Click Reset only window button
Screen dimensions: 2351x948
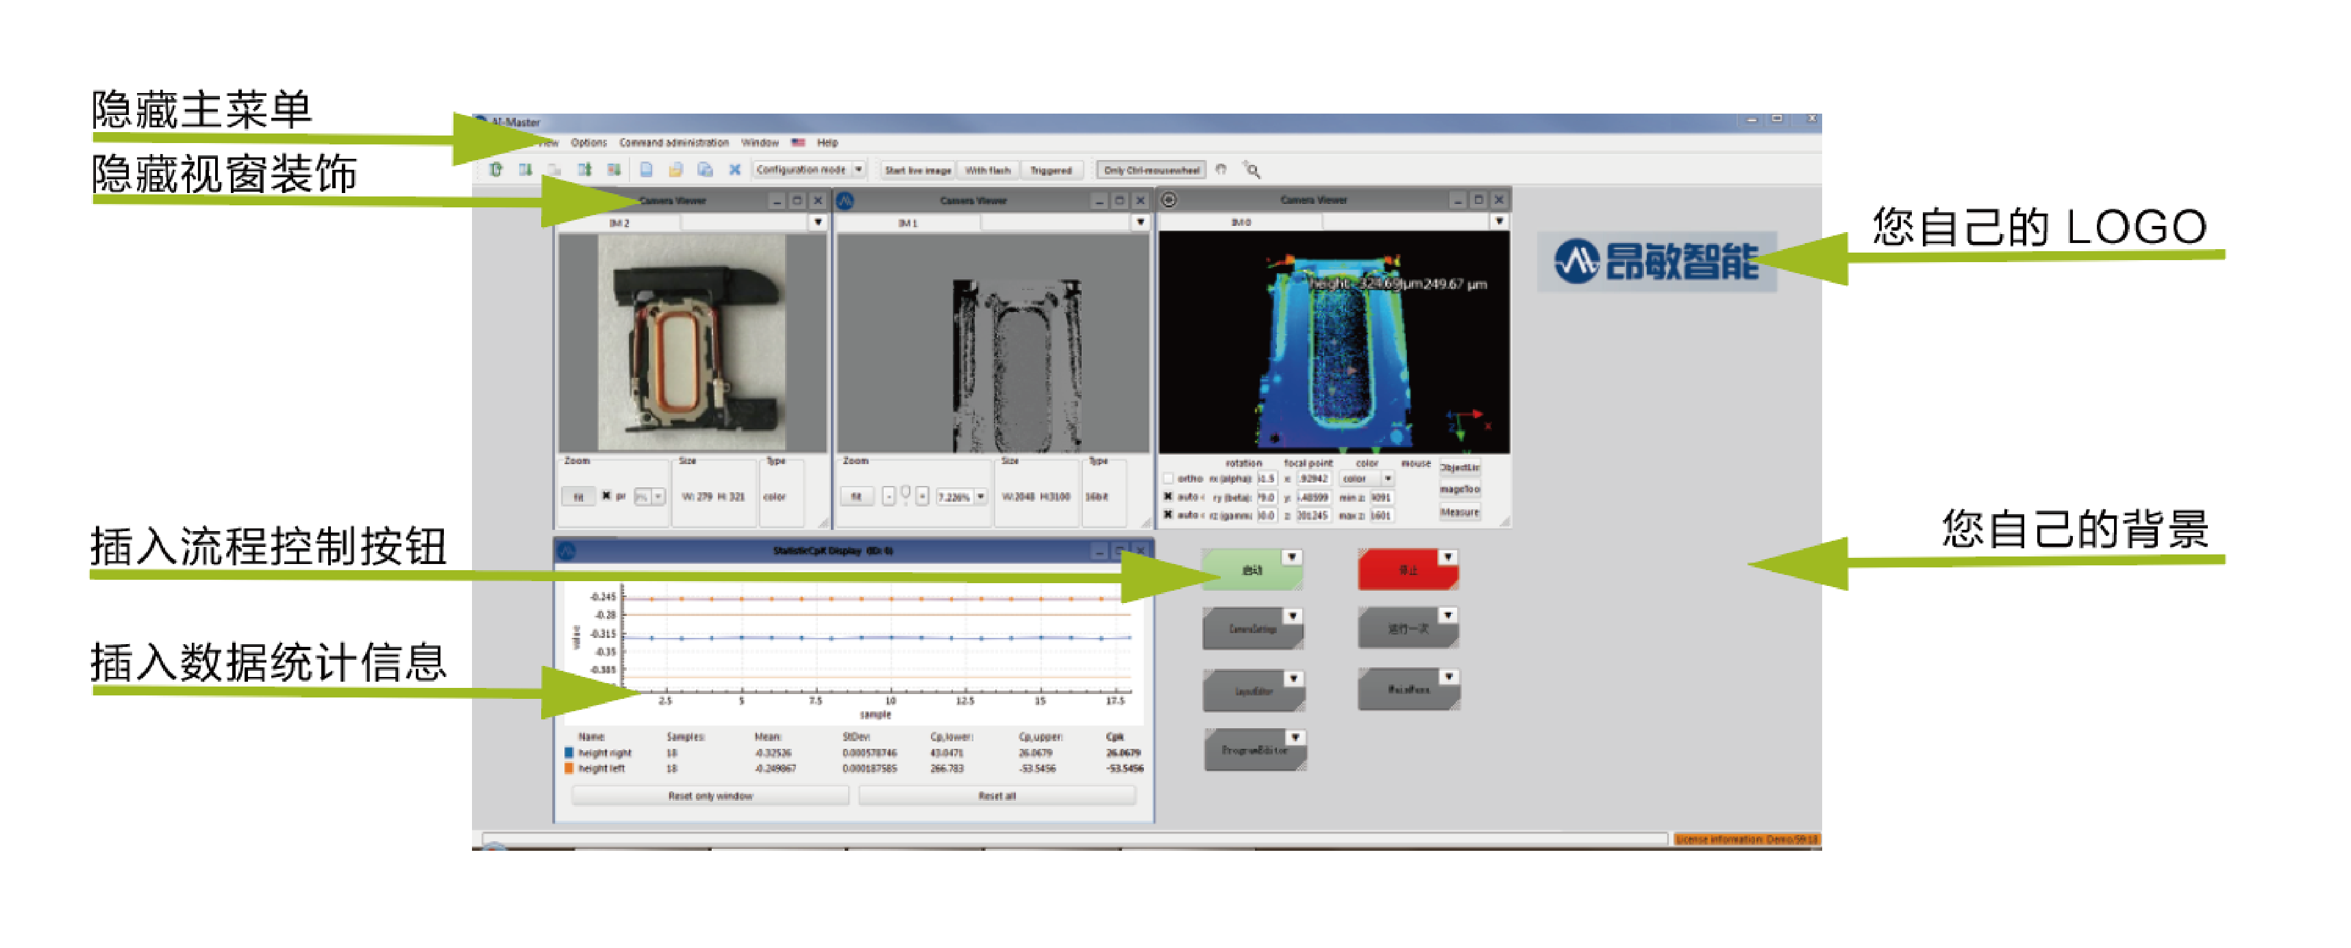710,796
